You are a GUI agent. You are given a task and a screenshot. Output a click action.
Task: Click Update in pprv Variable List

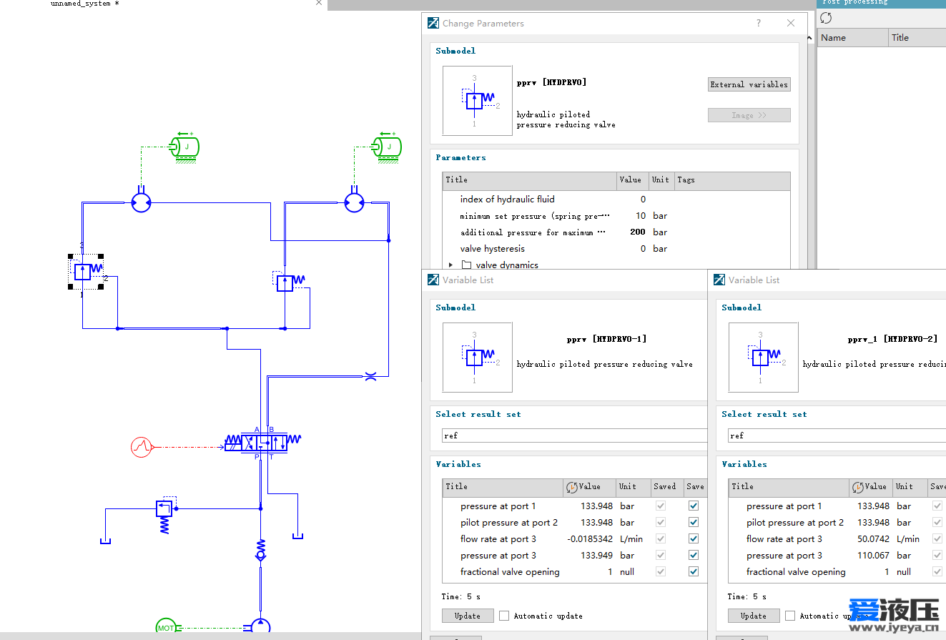coord(468,616)
